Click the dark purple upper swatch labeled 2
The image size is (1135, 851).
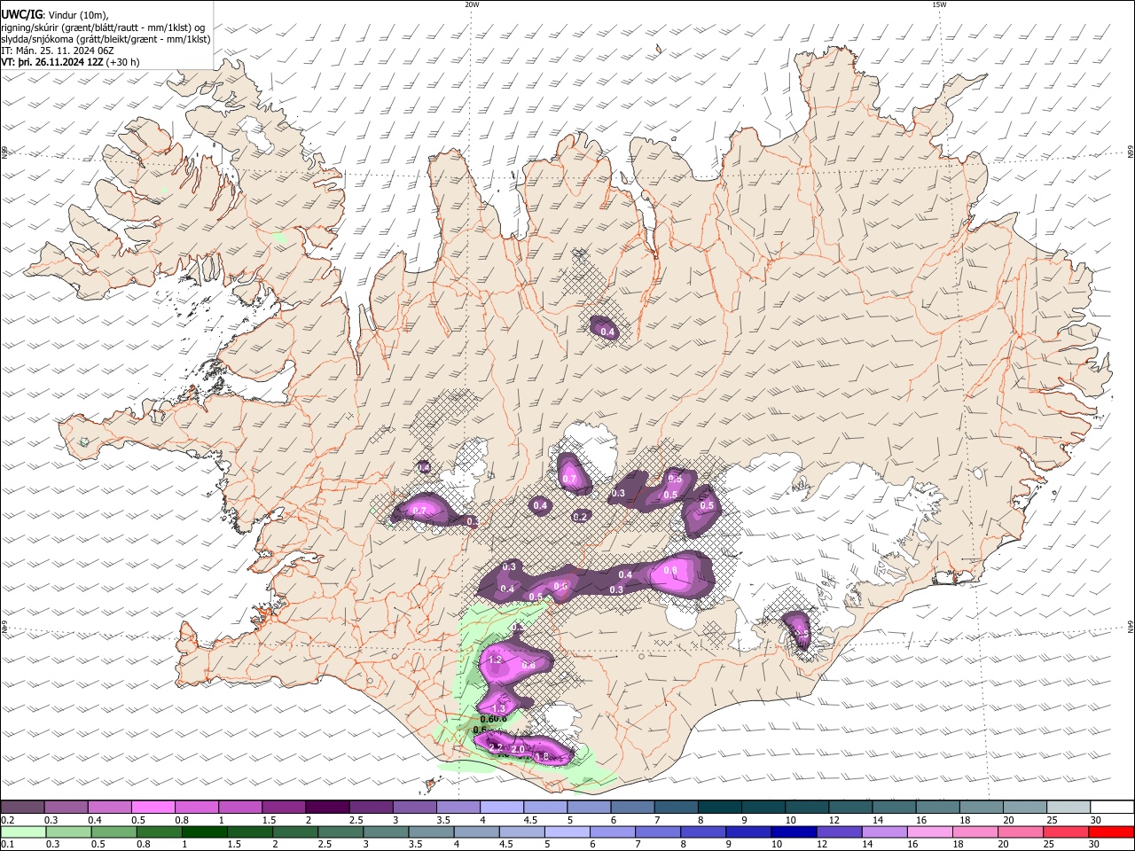[x=326, y=807]
